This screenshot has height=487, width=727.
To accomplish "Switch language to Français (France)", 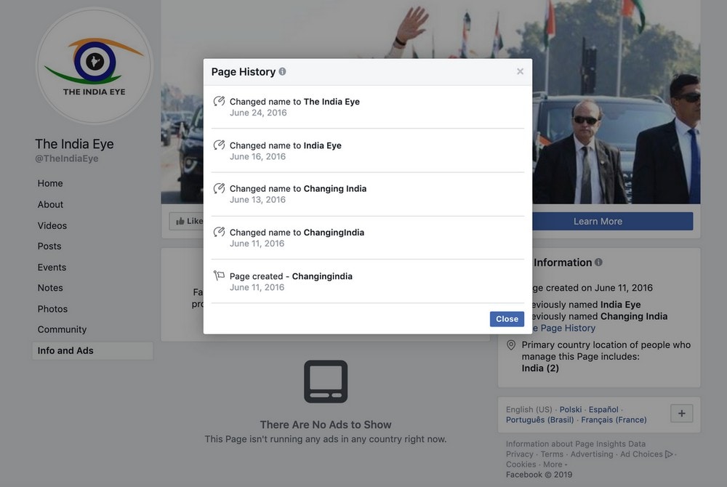I will click(614, 420).
